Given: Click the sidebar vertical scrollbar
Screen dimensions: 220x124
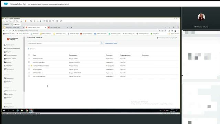Looking at the screenshot, I should tap(24, 65).
